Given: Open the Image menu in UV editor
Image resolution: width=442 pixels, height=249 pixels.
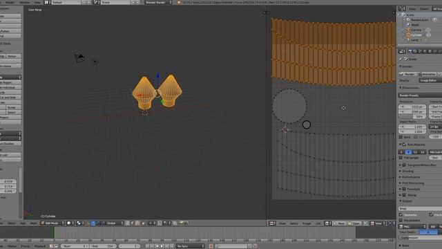Looking at the screenshot, I should [307, 223].
